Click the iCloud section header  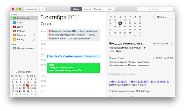(x=14, y=15)
